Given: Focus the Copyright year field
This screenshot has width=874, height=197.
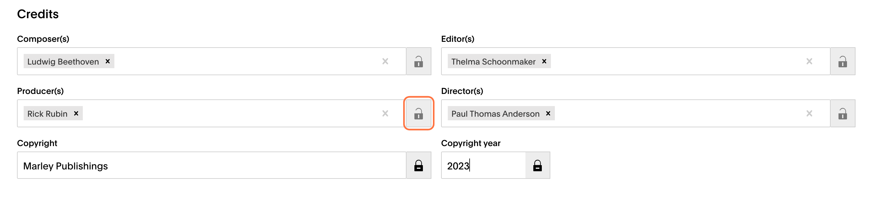Looking at the screenshot, I should point(484,165).
